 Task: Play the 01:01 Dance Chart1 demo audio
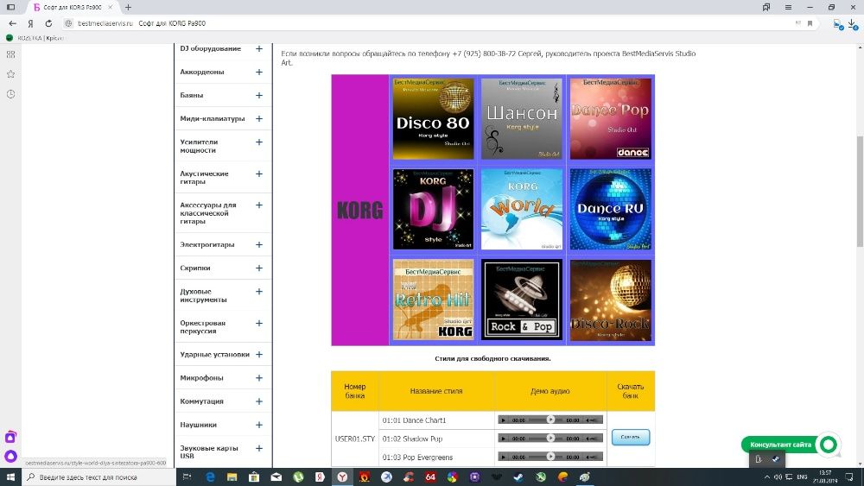tap(503, 420)
